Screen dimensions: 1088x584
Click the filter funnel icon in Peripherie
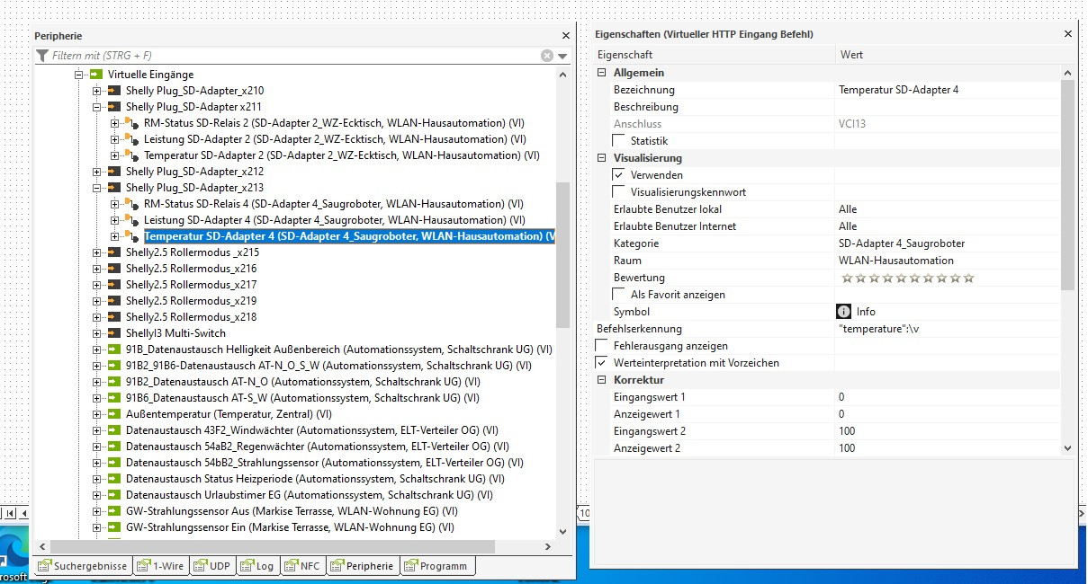pyautogui.click(x=42, y=56)
